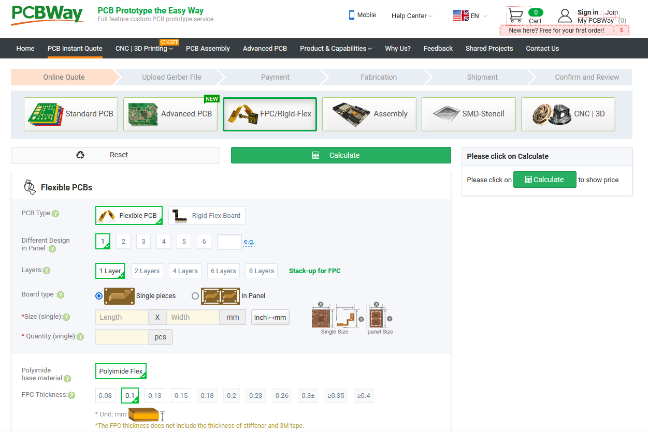Viewport: 648px width, 432px height.
Task: Choose Flexible PCB type
Action: (129, 216)
